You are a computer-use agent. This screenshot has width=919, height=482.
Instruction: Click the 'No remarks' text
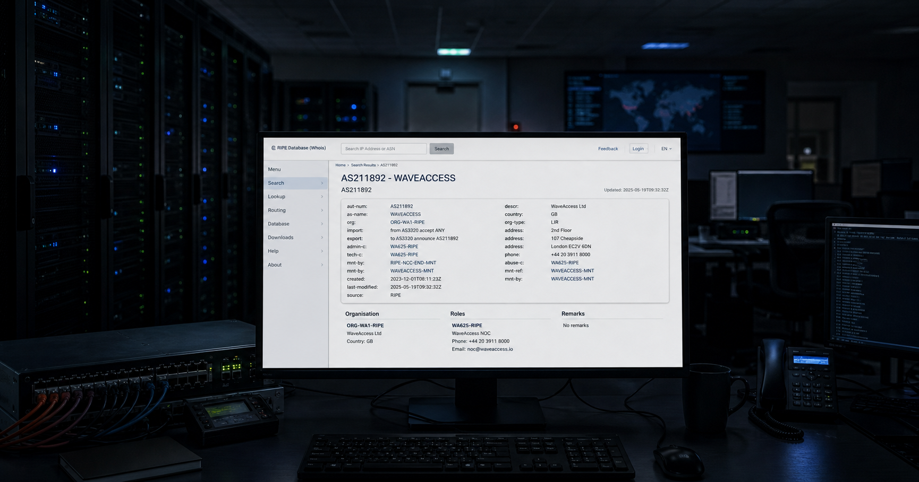[576, 326]
